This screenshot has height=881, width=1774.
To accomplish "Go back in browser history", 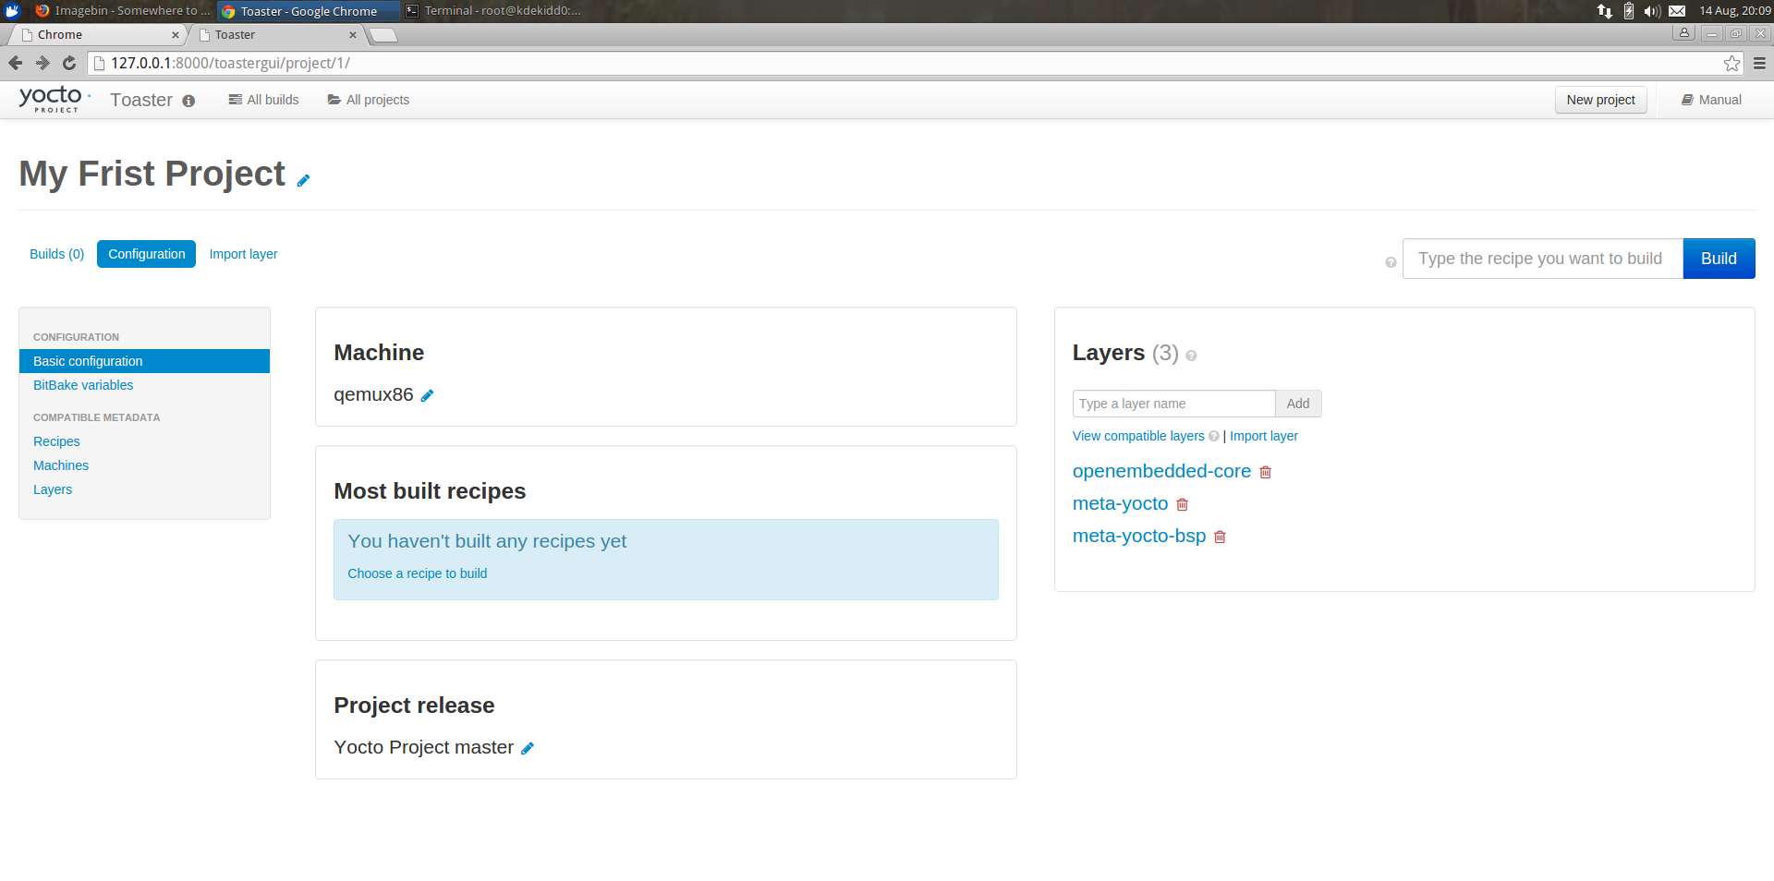I will pyautogui.click(x=16, y=63).
